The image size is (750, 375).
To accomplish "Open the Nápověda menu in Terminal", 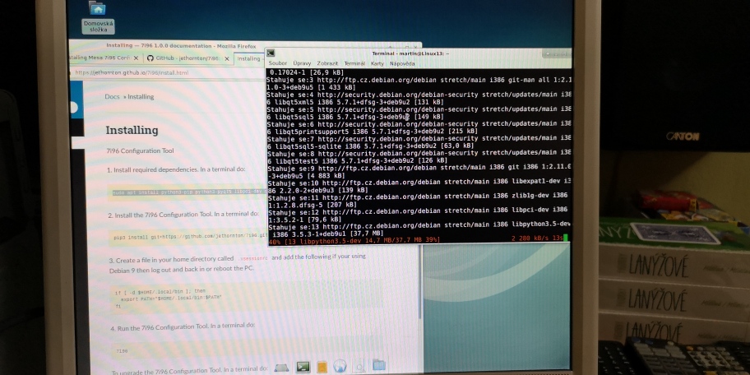I will (402, 62).
